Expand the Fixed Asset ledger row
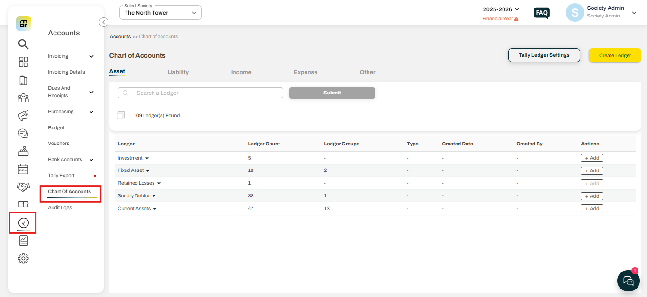 pos(148,170)
